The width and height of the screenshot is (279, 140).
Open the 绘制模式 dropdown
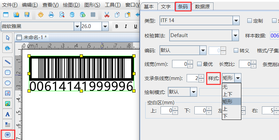194,92
